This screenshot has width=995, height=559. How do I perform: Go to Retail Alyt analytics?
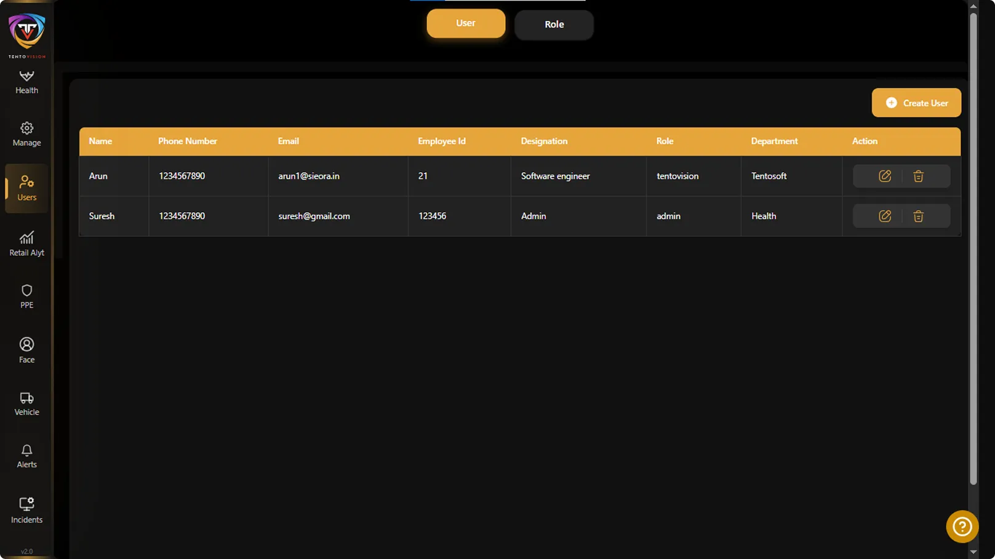(26, 244)
